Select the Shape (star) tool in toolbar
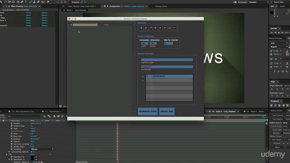The width and height of the screenshot is (290, 163). 18,2
